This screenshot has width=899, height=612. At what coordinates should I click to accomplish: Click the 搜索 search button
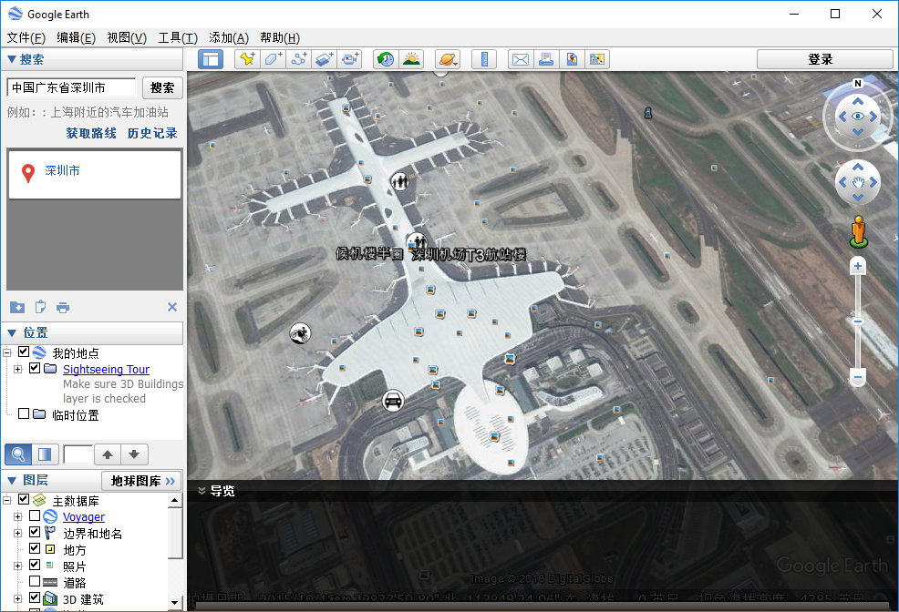coord(162,87)
